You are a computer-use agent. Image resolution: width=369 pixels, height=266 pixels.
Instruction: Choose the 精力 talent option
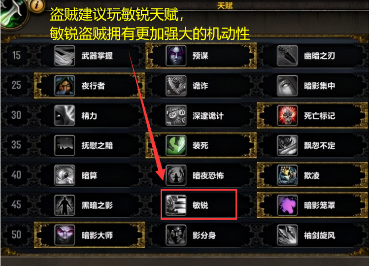click(90, 115)
